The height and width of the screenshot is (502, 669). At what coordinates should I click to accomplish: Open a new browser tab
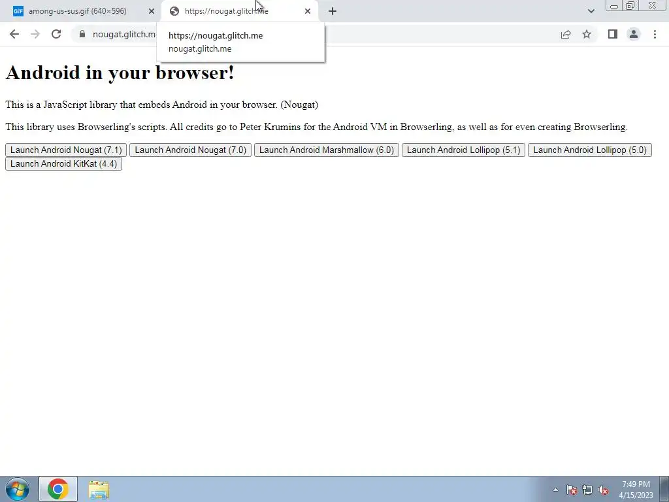(x=333, y=11)
